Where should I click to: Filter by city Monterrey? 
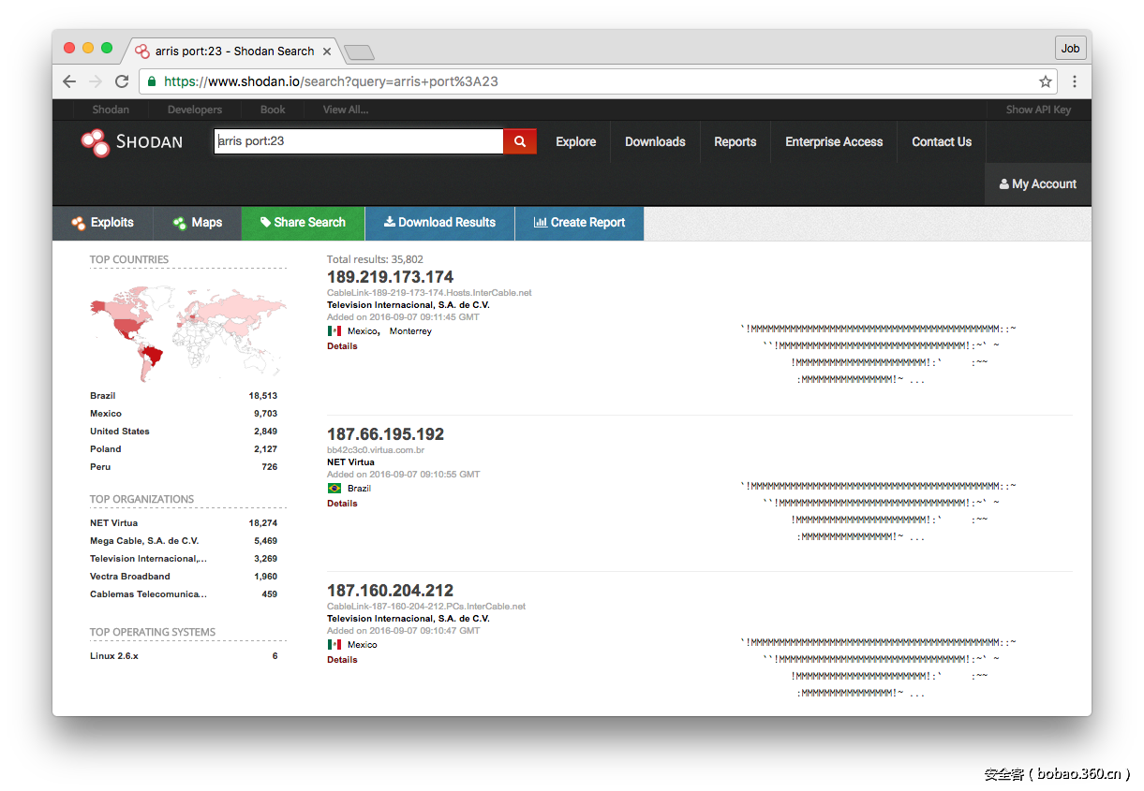[410, 331]
